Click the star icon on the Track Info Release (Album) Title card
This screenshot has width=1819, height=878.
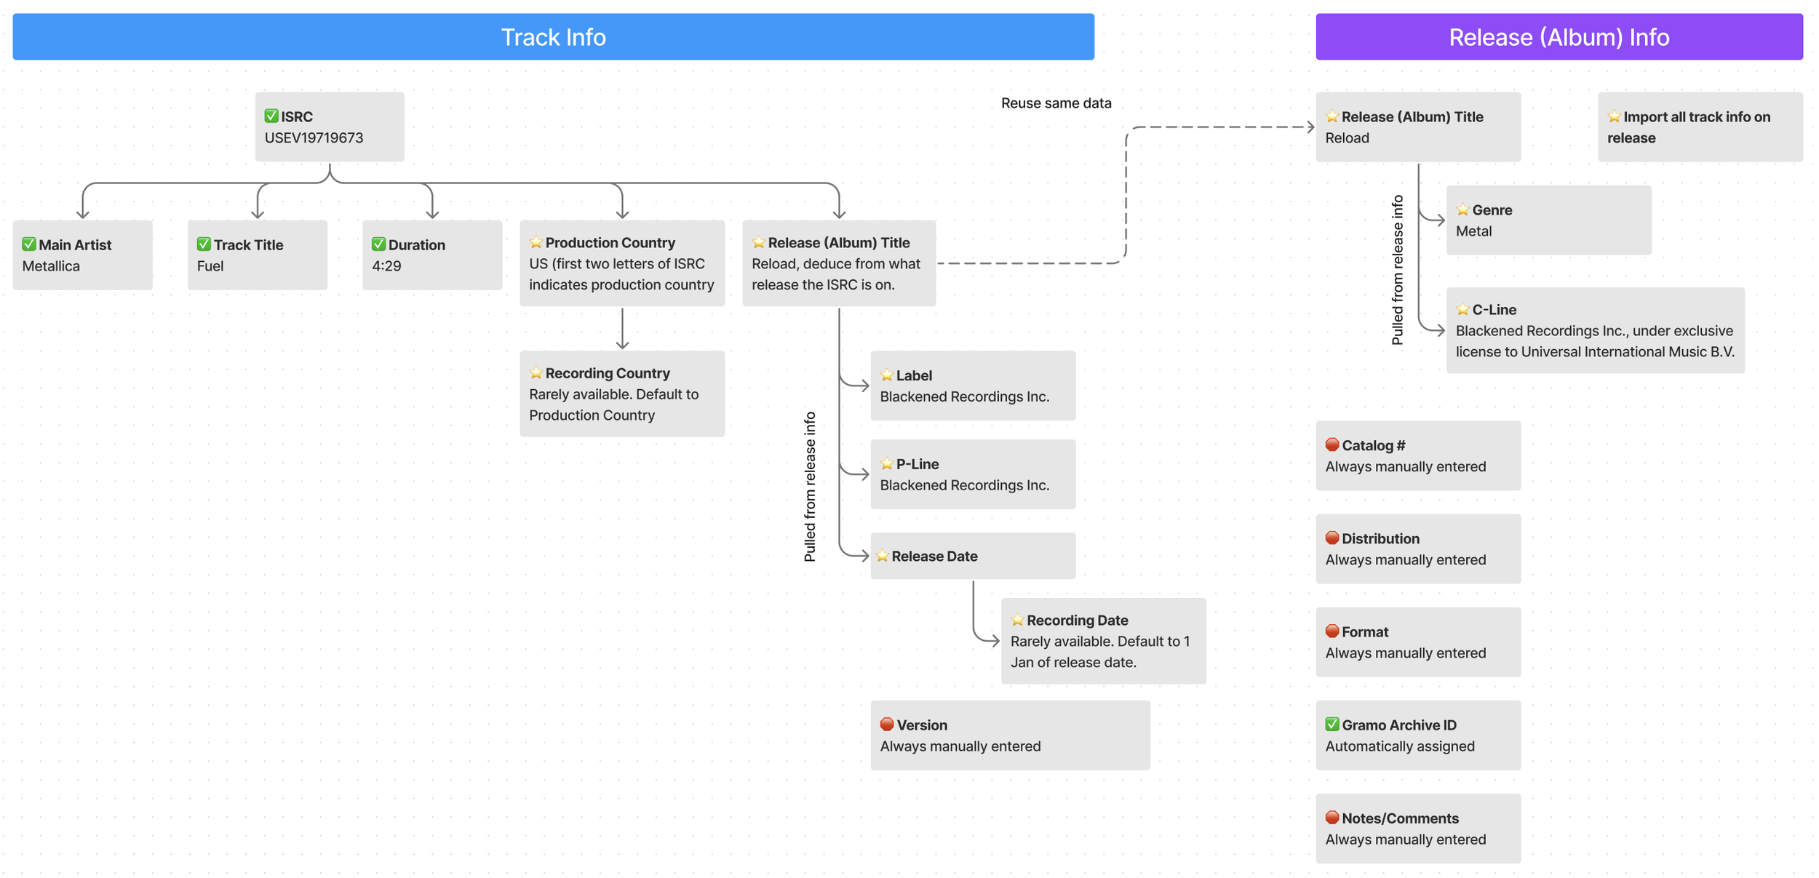pos(759,242)
